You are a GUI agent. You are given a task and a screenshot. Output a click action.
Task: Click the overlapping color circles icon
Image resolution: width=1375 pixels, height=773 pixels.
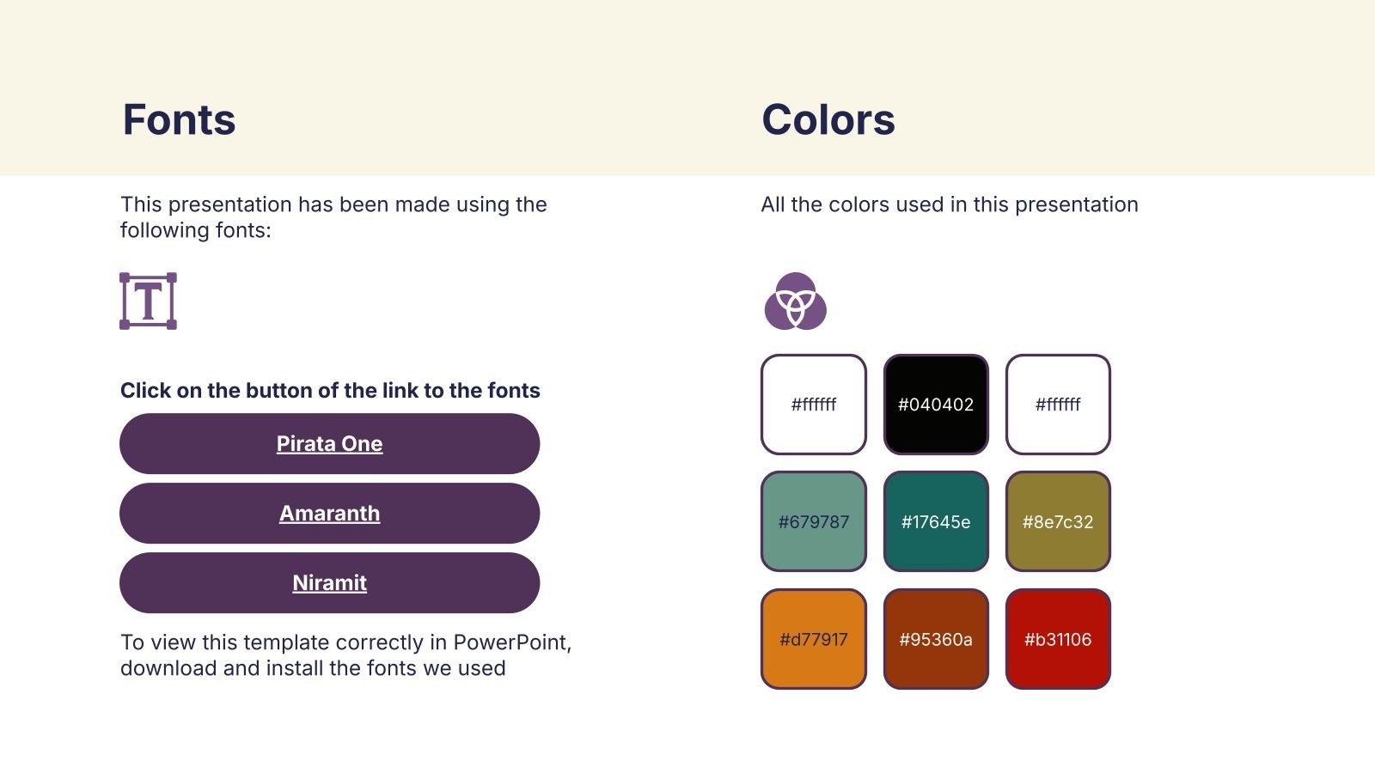point(795,301)
